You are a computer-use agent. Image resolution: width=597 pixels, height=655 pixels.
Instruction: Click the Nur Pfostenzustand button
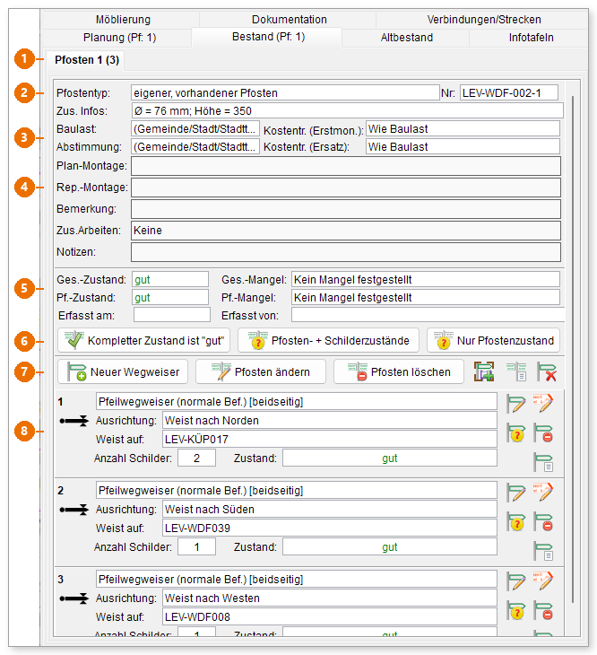point(494,341)
